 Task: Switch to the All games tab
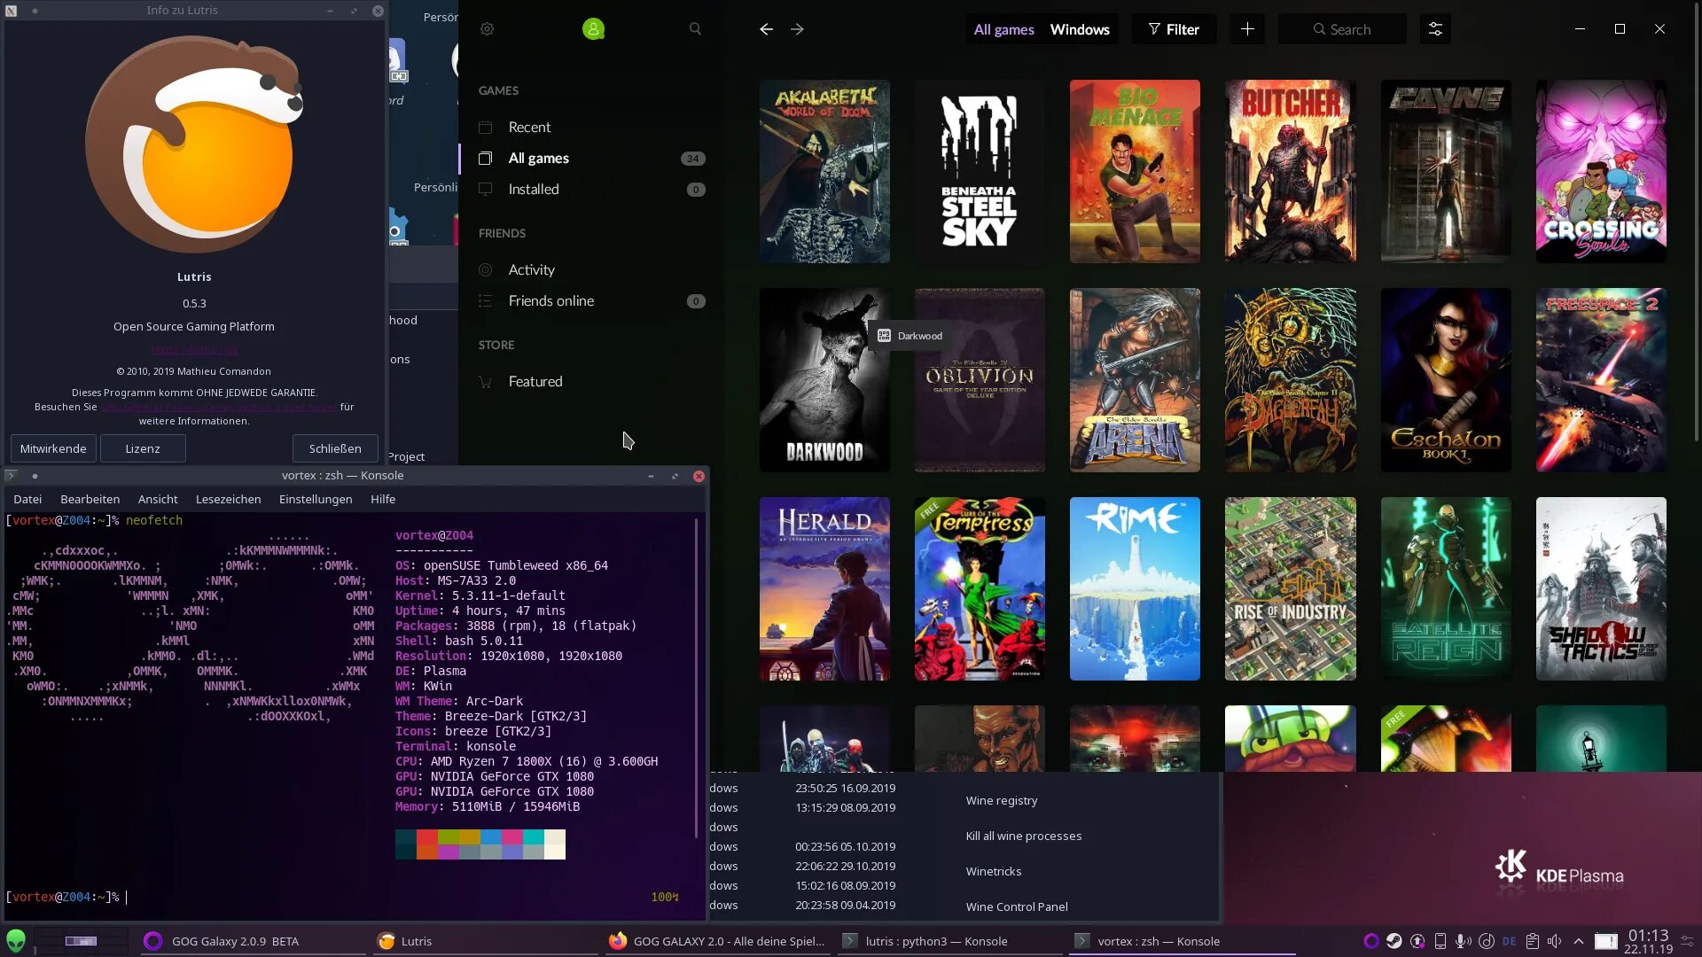point(1003,29)
